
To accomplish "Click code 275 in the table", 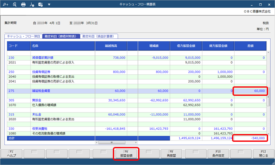I will (12, 91).
